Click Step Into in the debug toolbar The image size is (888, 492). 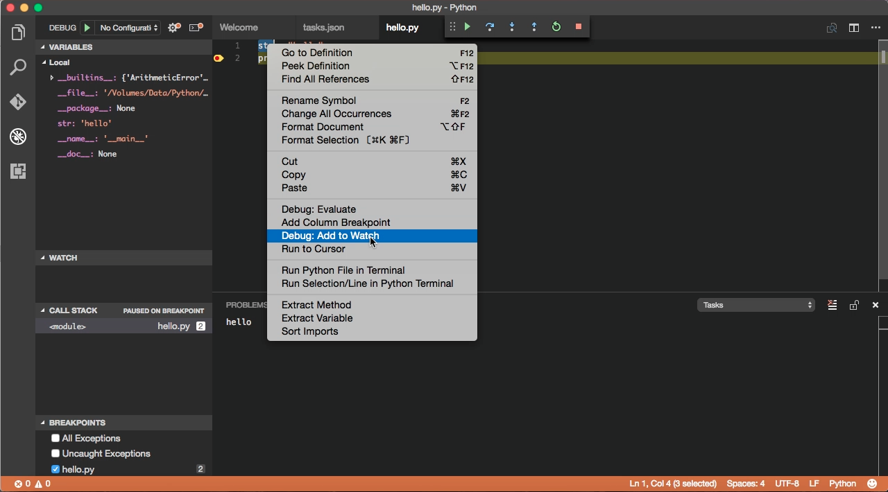(x=512, y=27)
